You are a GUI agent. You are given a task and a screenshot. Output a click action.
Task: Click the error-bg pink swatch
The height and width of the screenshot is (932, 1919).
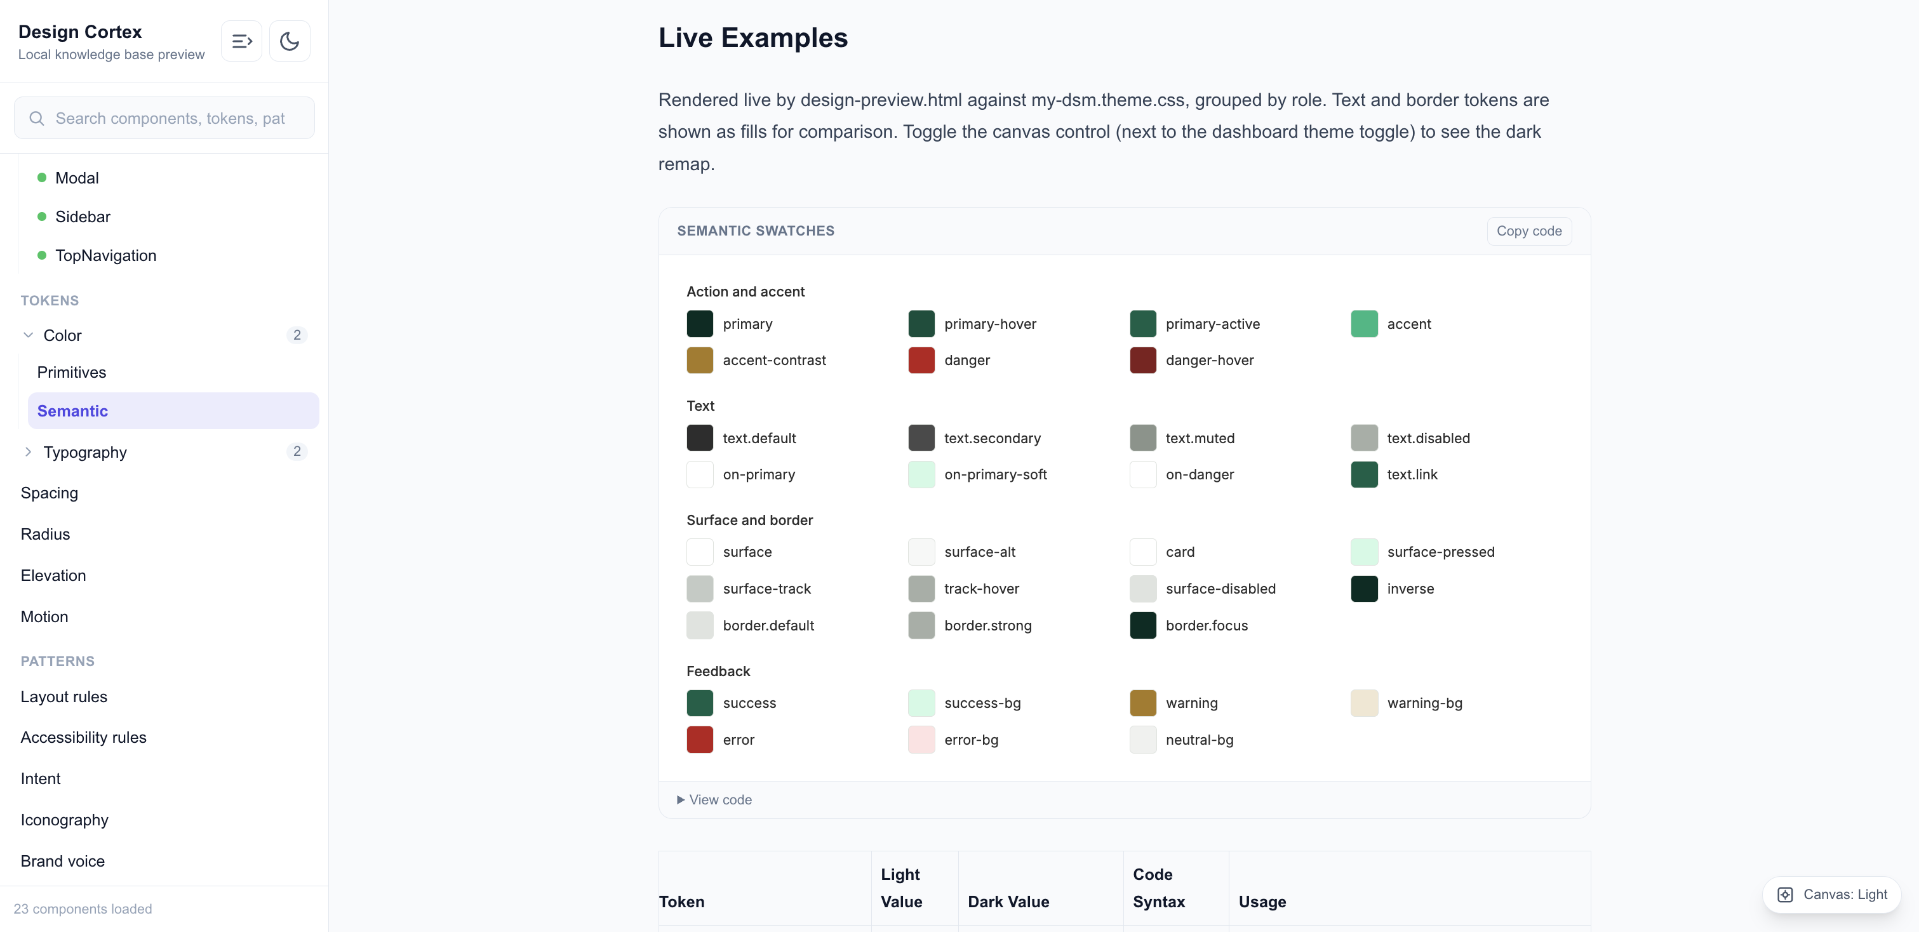921,740
